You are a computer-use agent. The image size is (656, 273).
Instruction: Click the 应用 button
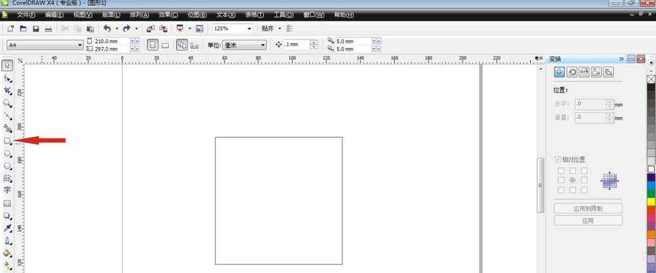588,220
